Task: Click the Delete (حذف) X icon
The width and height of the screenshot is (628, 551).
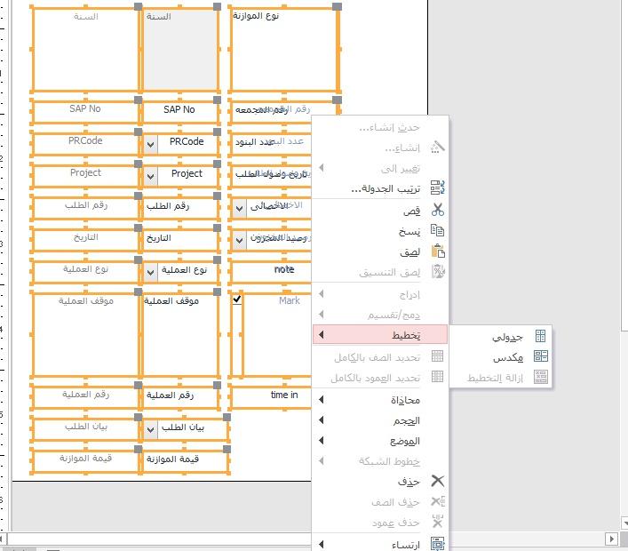Action: [x=438, y=481]
